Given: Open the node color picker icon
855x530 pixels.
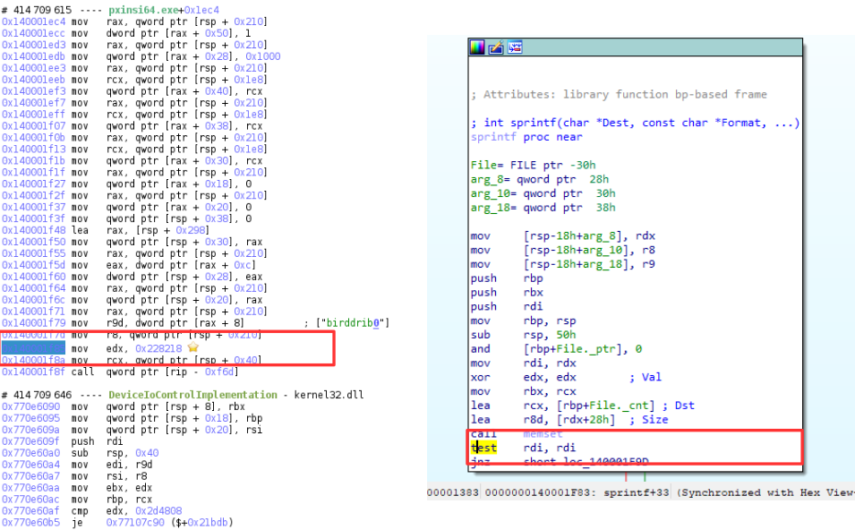Looking at the screenshot, I should pyautogui.click(x=477, y=47).
